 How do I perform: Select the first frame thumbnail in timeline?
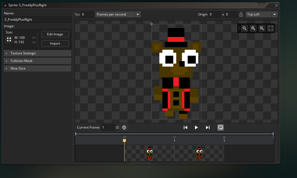[149, 153]
